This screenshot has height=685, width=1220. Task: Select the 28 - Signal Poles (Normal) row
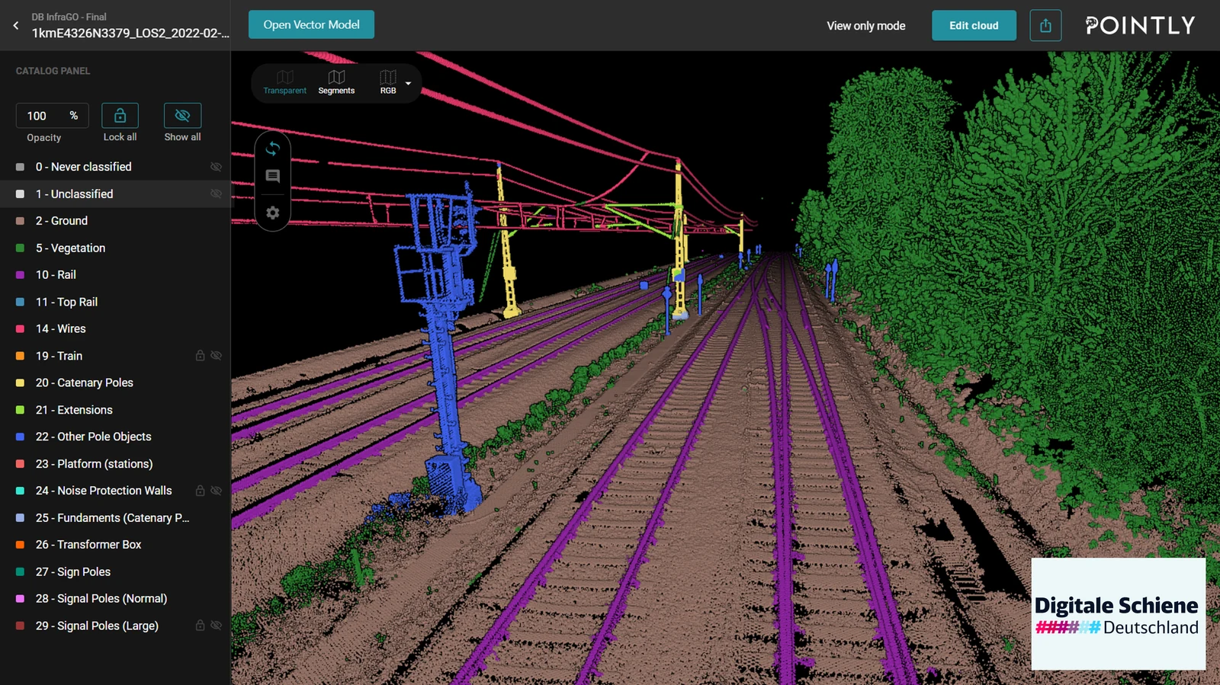(x=115, y=599)
